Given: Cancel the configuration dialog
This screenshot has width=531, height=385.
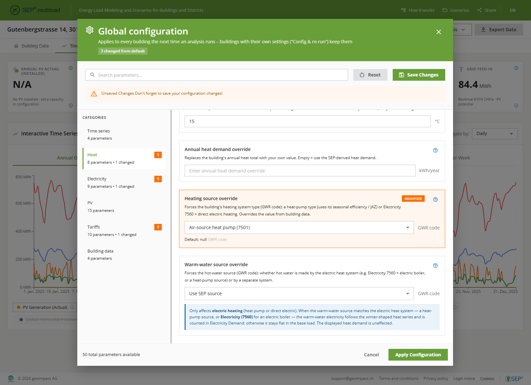Looking at the screenshot, I should pos(372,355).
